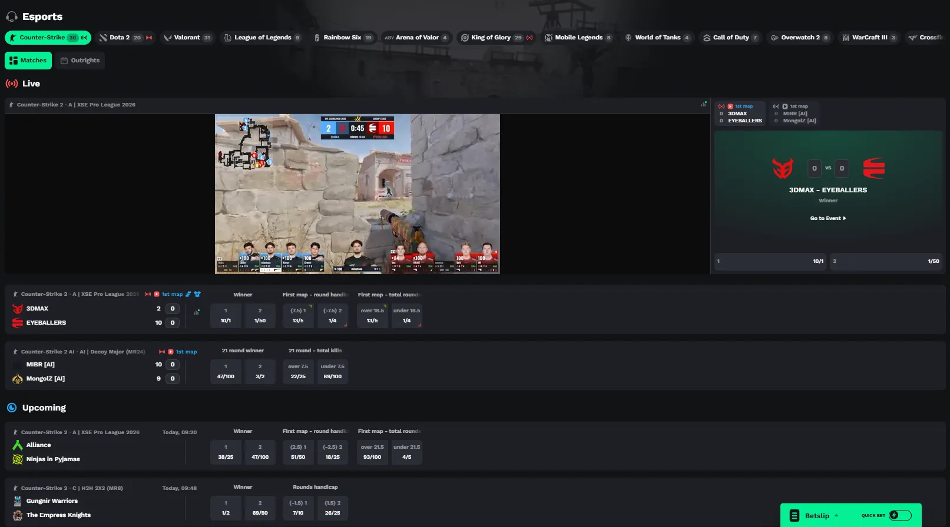Select rounds handicap (-1.5) 1 at 7/10
The height and width of the screenshot is (527, 950).
click(298, 508)
